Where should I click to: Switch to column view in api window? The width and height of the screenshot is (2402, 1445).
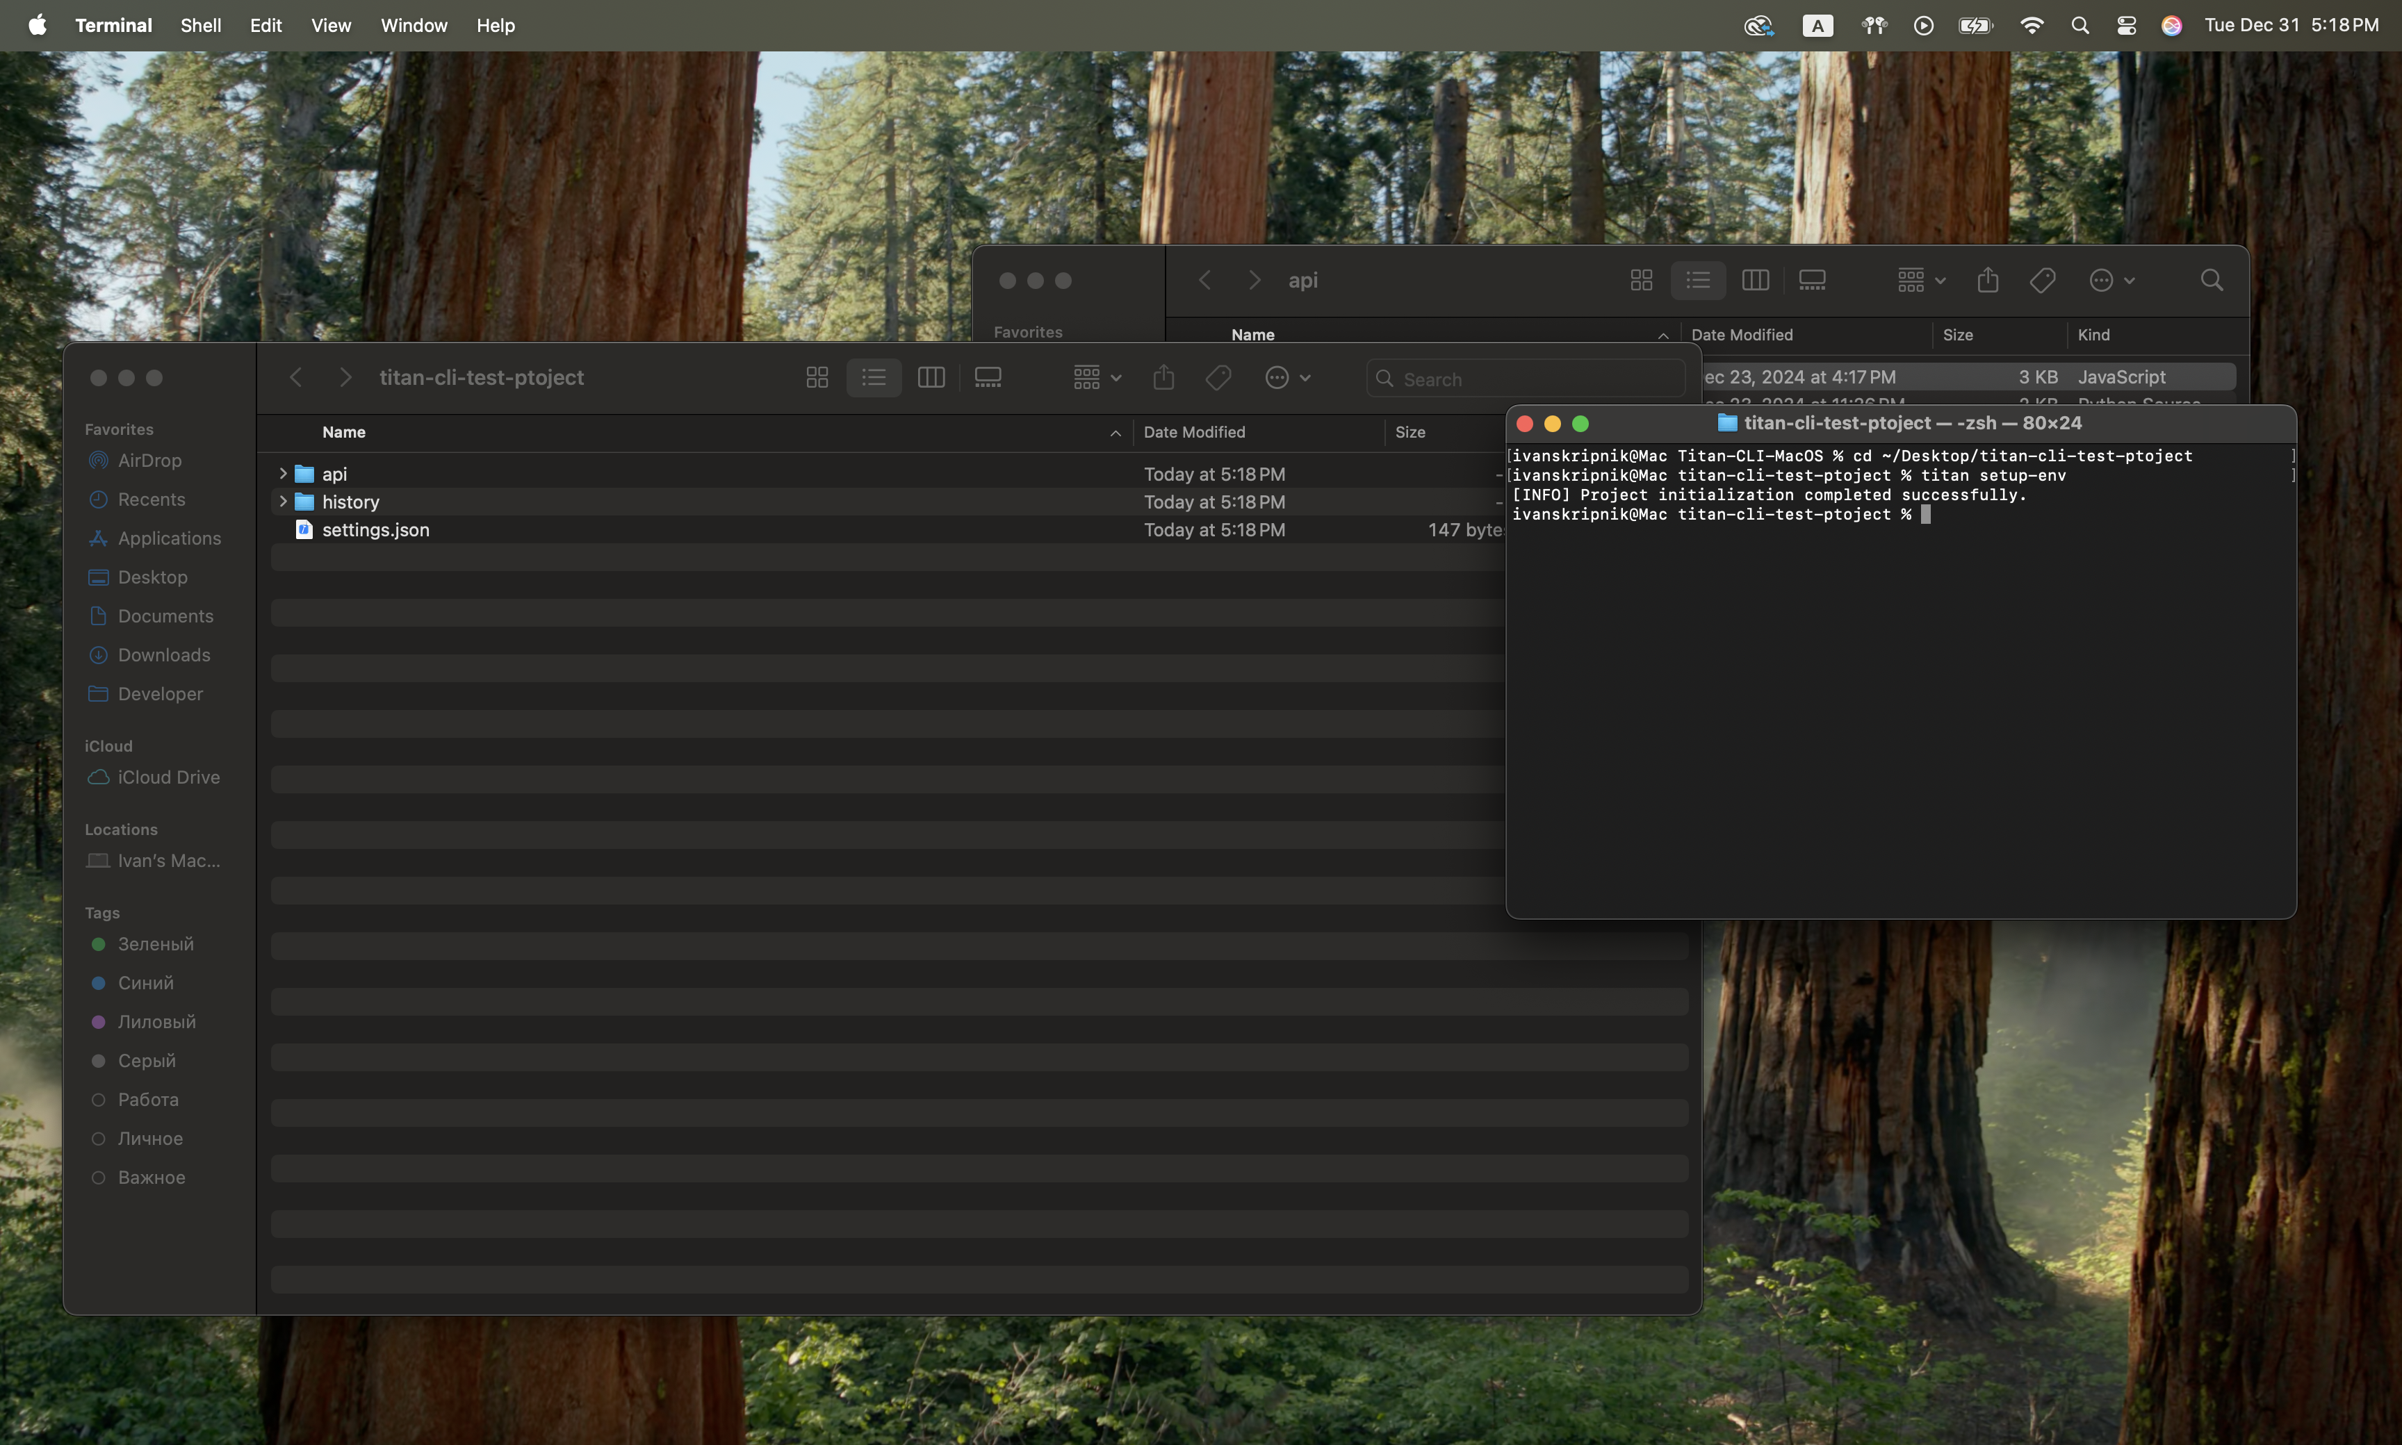pos(1755,281)
